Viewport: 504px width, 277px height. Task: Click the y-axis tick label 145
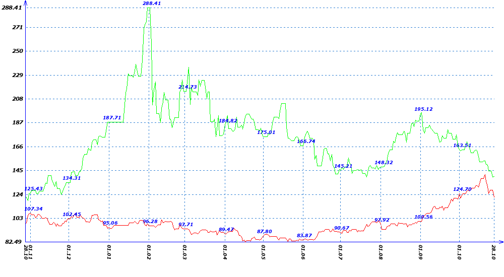click(17, 171)
